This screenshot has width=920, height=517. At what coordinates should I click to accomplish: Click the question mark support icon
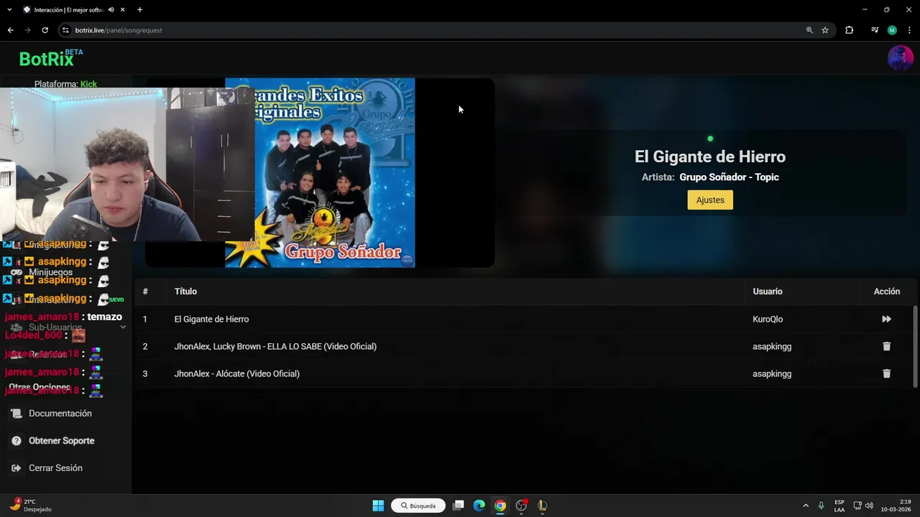[x=17, y=441]
